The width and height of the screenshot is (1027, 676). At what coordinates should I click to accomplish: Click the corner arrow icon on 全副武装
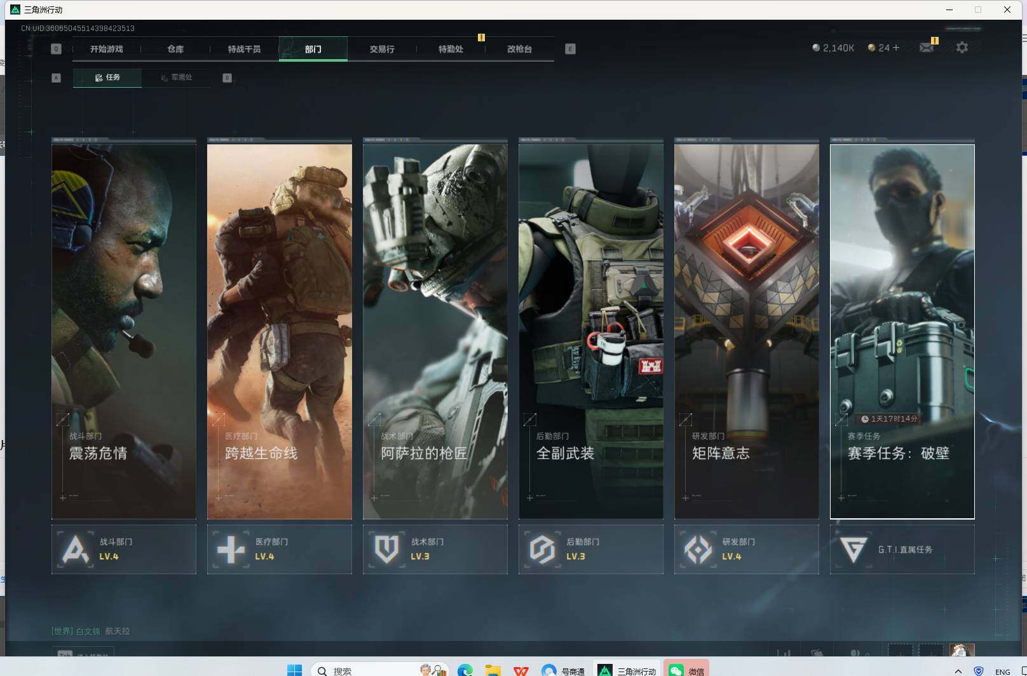click(x=529, y=420)
